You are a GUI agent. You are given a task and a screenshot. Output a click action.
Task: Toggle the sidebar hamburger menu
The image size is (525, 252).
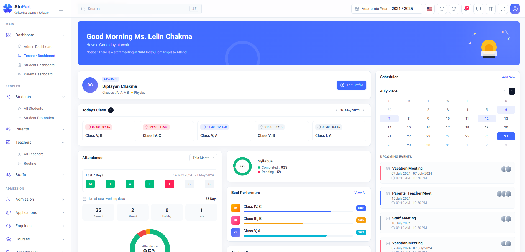click(61, 9)
